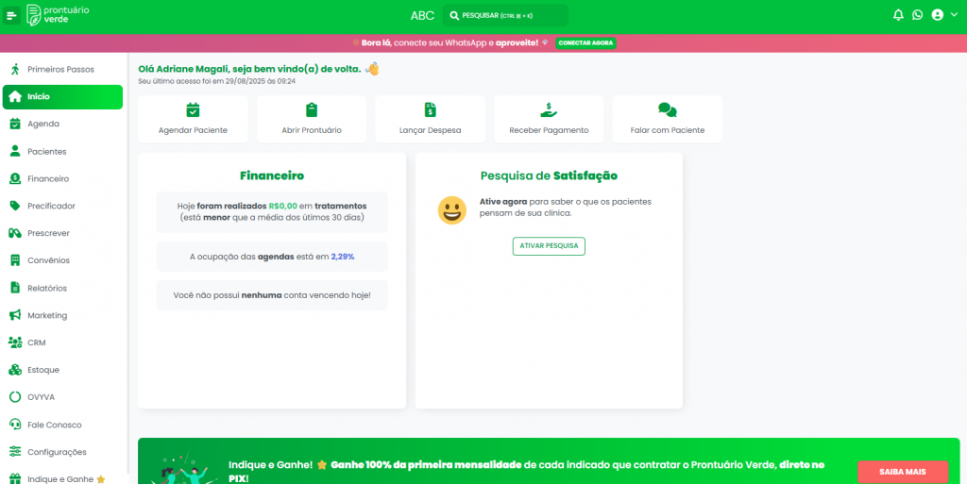Open the user account menu dropdown
The image size is (967, 484).
coord(942,15)
